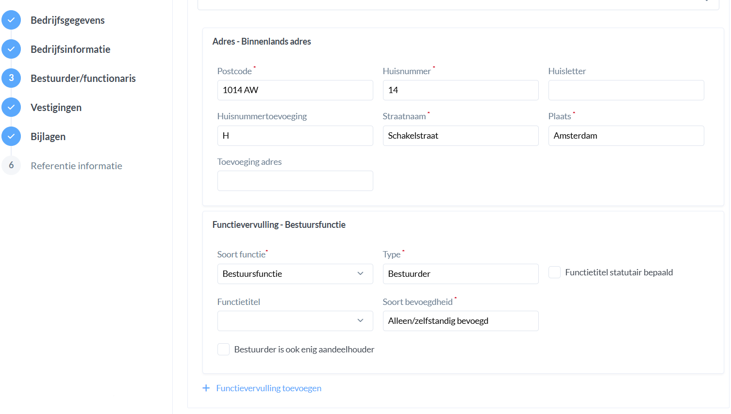This screenshot has width=731, height=414.
Task: Click the Toevoeging adres field
Action: (295, 181)
